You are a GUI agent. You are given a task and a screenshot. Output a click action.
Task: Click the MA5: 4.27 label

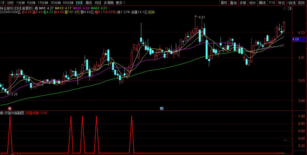(x=47, y=9)
